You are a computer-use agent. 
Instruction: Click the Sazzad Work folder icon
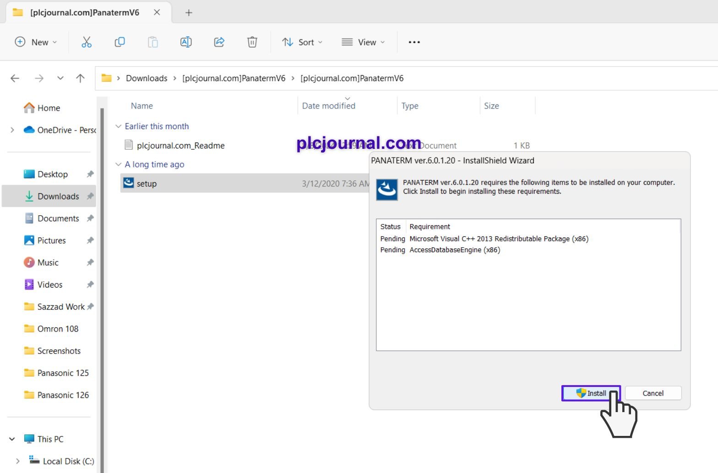pos(29,306)
